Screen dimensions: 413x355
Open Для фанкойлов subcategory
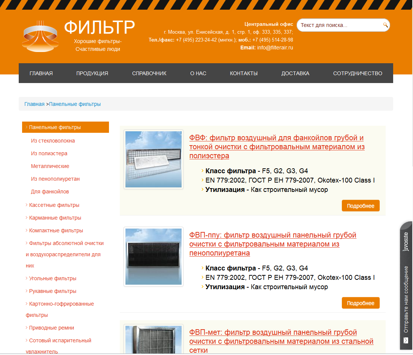click(x=50, y=192)
